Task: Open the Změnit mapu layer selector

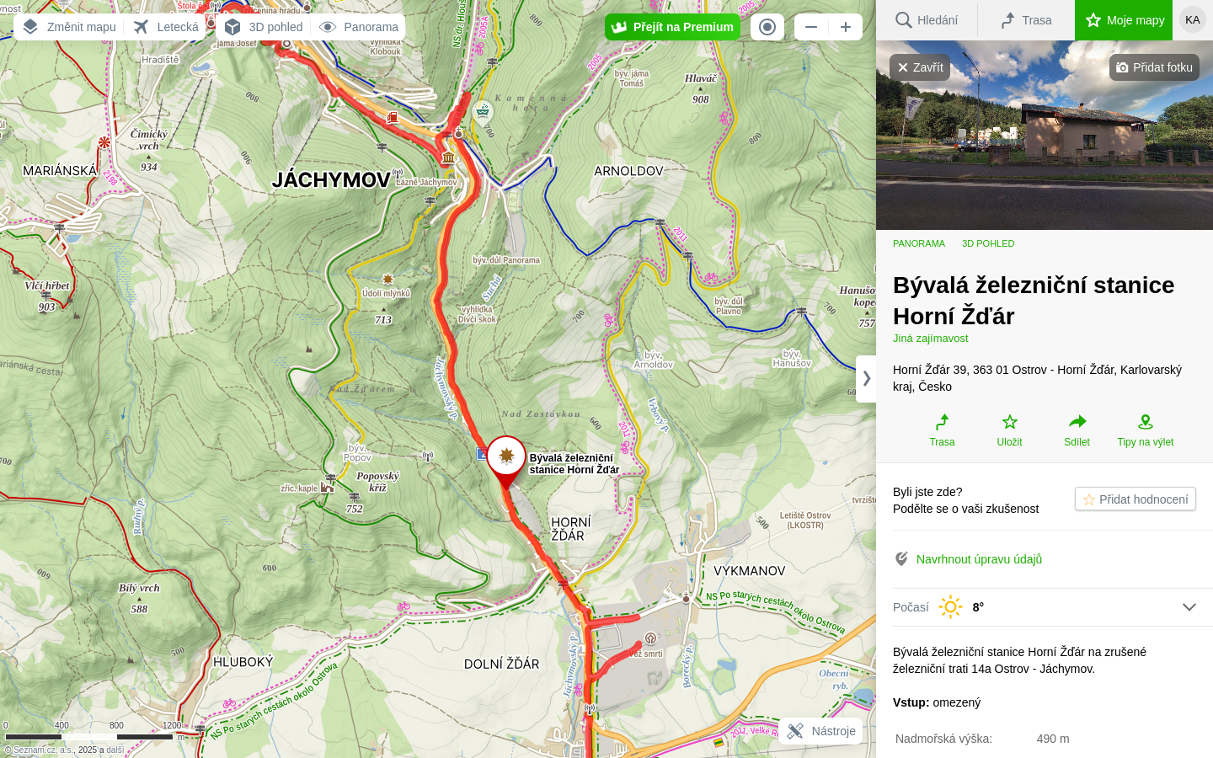Action: 69,27
